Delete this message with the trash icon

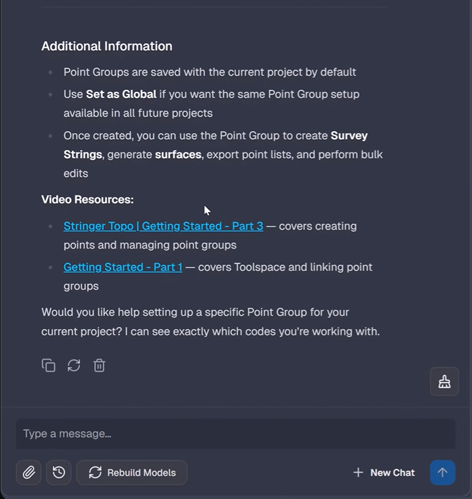coord(99,365)
